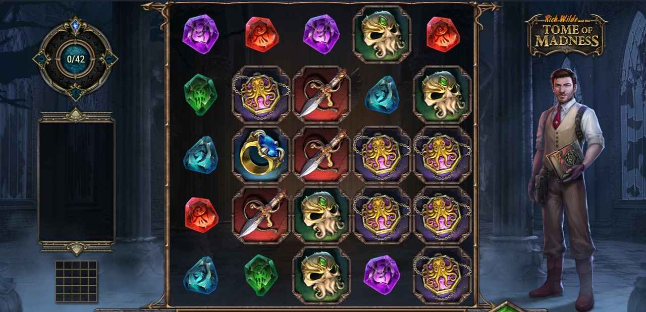Click the 0/42 portal counter
Image resolution: width=646 pixels, height=312 pixels.
(76, 58)
